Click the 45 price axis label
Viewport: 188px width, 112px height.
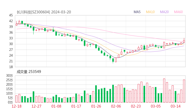click(11, 15)
